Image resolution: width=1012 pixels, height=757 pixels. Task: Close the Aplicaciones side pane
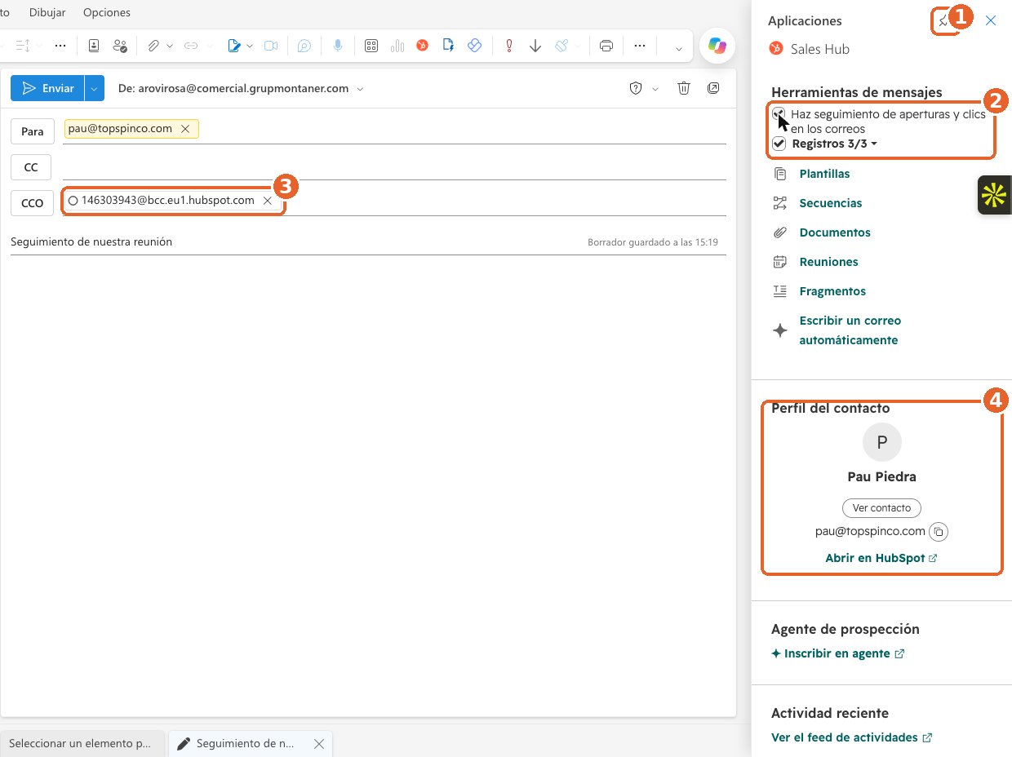point(991,21)
